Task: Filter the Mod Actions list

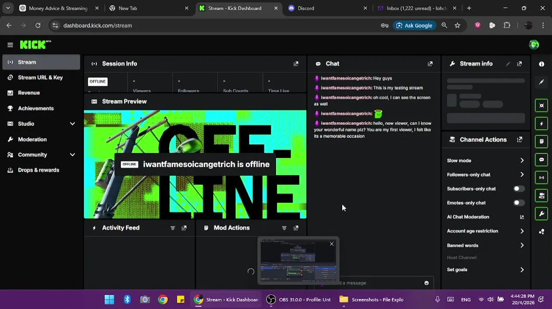Action: [284, 228]
